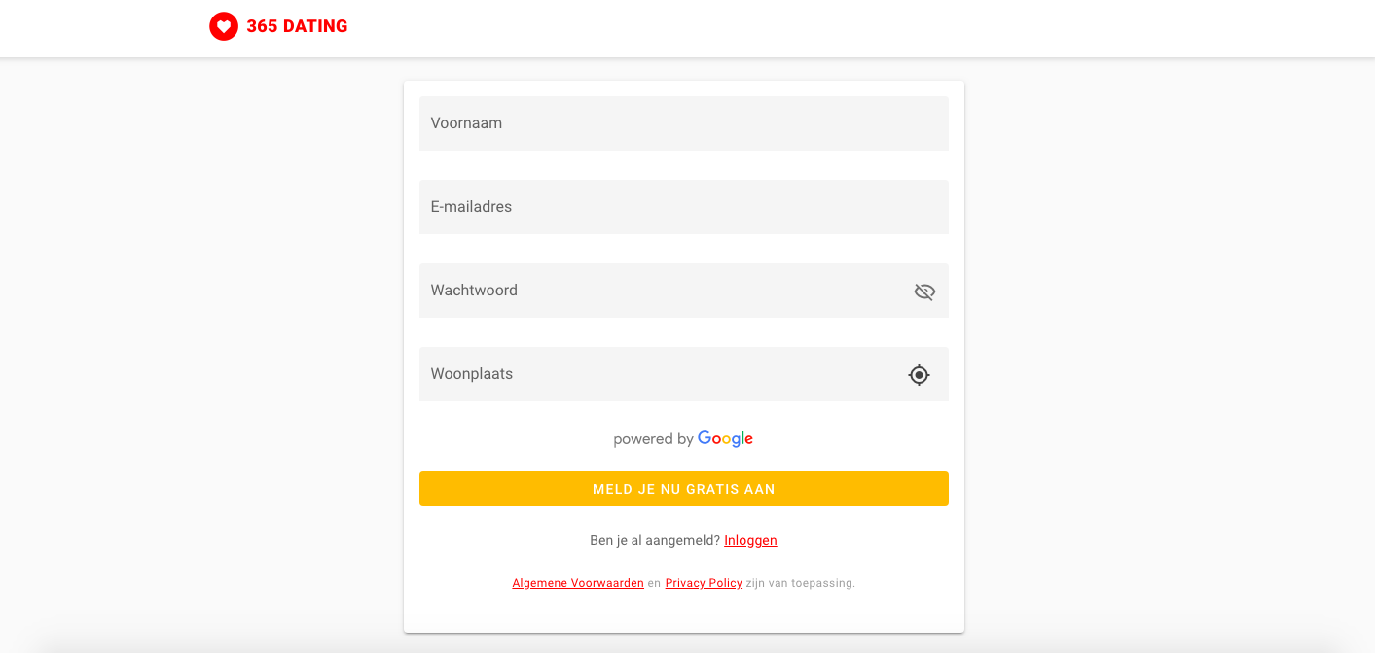Click the 'zijn van toepassing' text
The height and width of the screenshot is (653, 1375).
tap(800, 583)
